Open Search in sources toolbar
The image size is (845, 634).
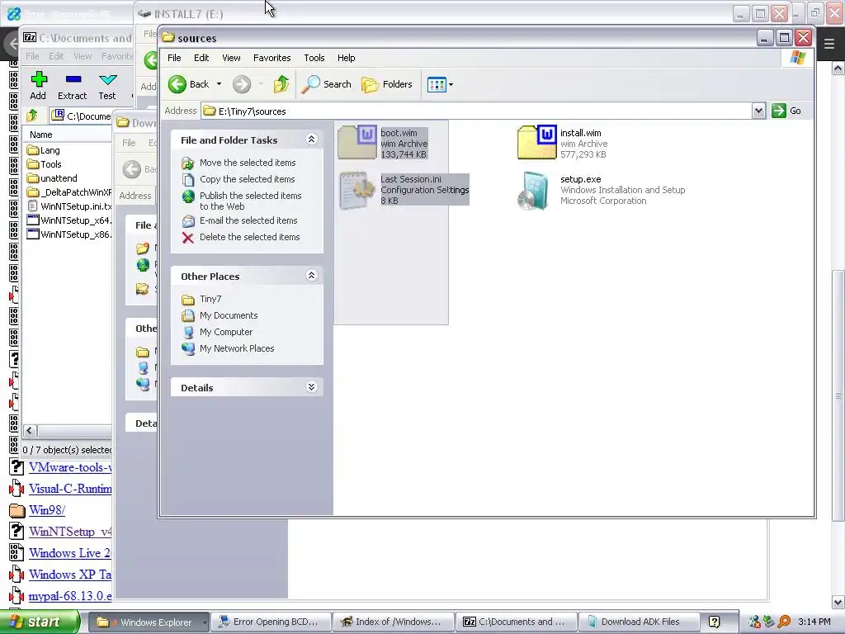coord(326,84)
